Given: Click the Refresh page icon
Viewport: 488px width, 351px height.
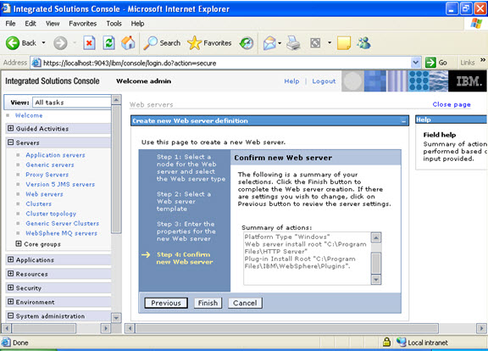Looking at the screenshot, I should [x=109, y=43].
